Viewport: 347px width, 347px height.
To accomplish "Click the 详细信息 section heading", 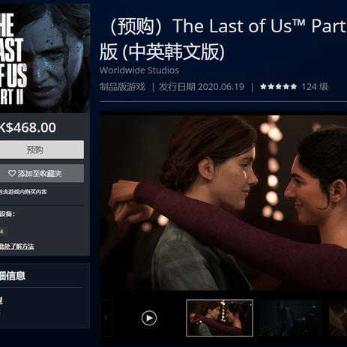I will tap(13, 276).
